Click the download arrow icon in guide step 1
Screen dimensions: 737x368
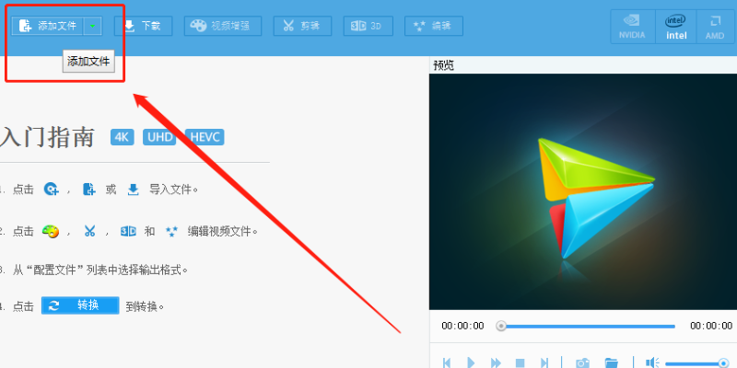(134, 190)
